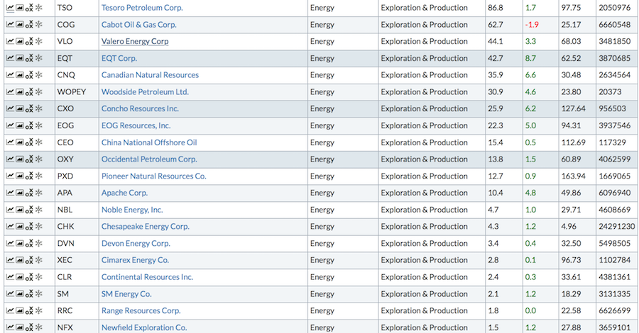This screenshot has height=333, width=639.
Task: Open the Woodside Petroleum Ltd. link
Action: tap(145, 91)
